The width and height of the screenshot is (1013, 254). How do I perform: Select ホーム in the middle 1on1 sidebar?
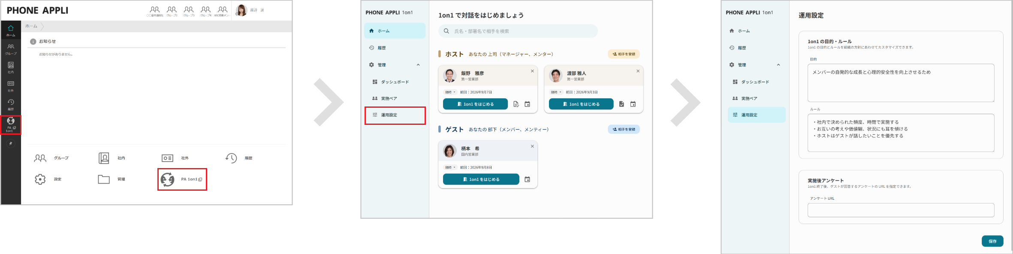pos(395,31)
